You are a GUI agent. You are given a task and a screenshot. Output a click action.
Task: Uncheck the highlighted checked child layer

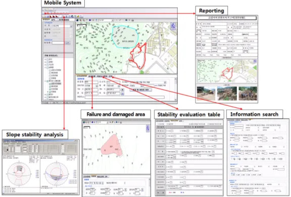click(50, 84)
